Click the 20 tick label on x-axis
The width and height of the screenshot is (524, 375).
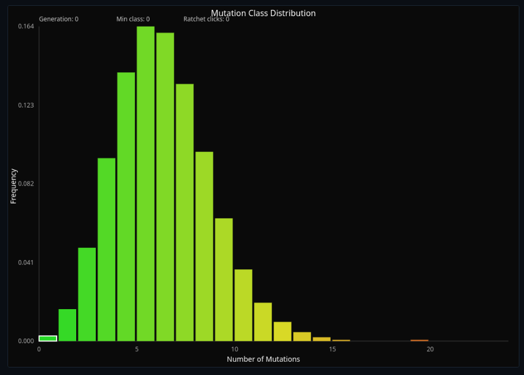[x=431, y=349]
